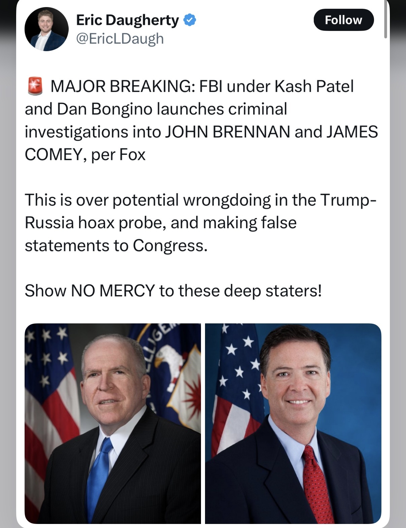
Task: Click the "Show NO MERCY" sentence
Action: 173,290
